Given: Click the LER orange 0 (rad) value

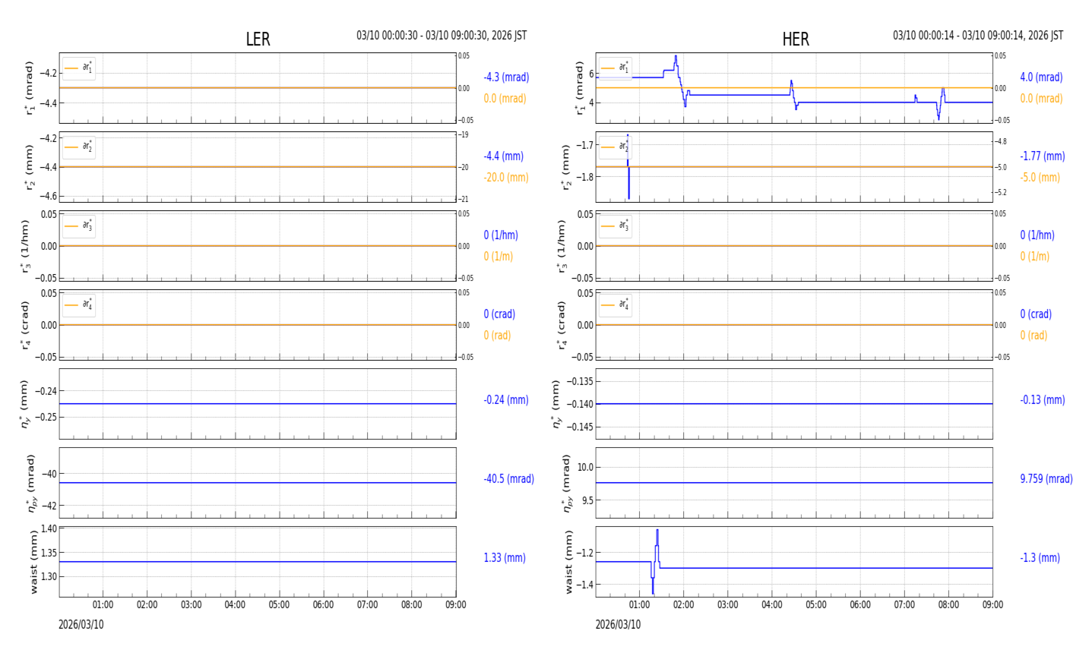Looking at the screenshot, I should point(497,336).
